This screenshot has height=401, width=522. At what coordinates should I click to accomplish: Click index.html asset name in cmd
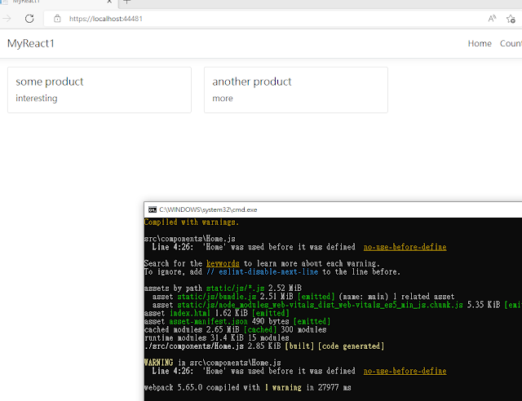coord(190,313)
